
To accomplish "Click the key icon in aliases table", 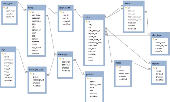I will (x=126, y=8).
